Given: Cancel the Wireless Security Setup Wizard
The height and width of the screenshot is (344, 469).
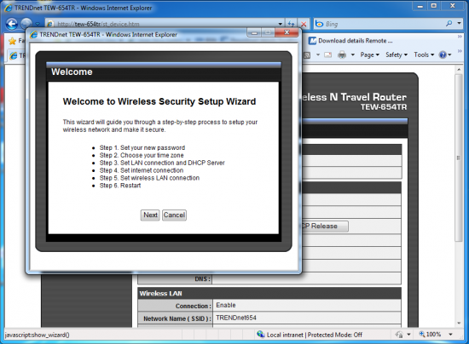Looking at the screenshot, I should (x=174, y=215).
